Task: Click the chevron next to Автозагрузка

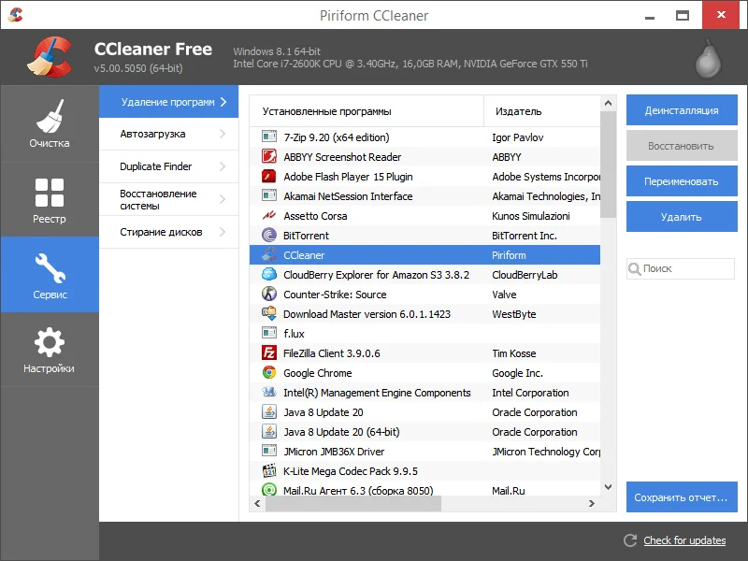Action: (223, 134)
